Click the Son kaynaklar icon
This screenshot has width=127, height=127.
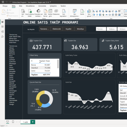click(x=64, y=11)
